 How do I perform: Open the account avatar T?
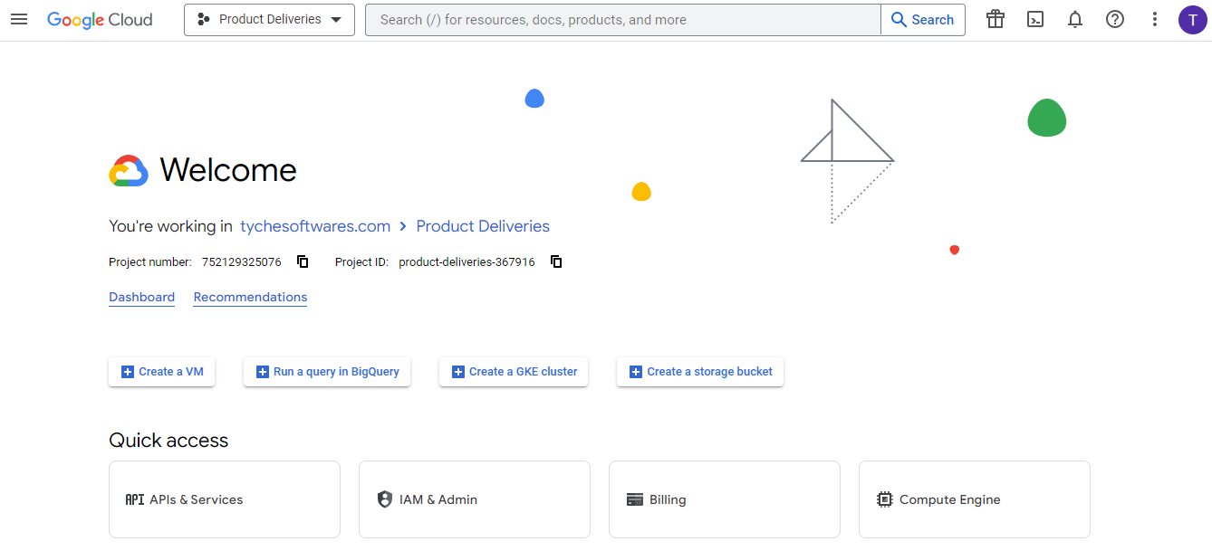point(1193,19)
